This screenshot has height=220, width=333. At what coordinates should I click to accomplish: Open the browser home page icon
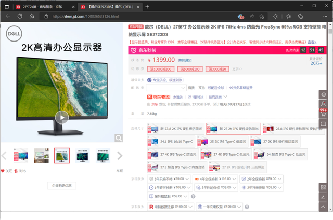pyautogui.click(x=32, y=16)
